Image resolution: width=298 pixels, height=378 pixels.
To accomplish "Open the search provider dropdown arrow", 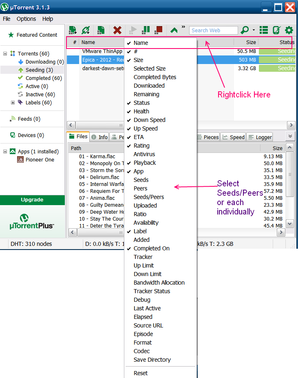I will 254,30.
